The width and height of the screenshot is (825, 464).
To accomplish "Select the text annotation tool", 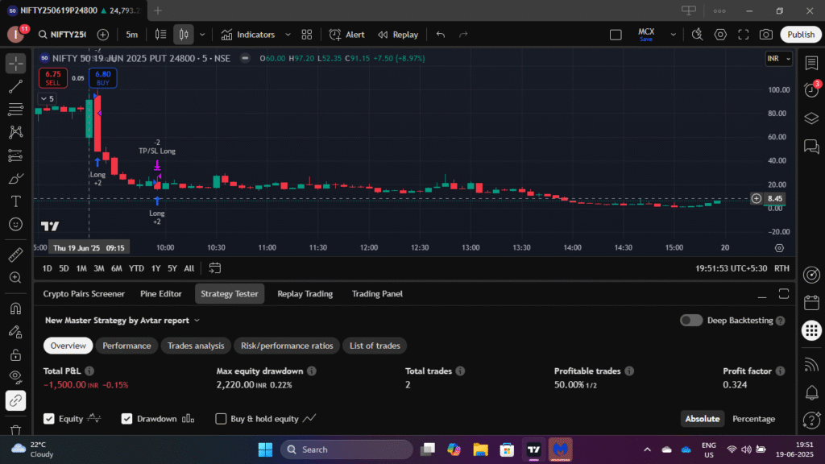I will pos(16,201).
